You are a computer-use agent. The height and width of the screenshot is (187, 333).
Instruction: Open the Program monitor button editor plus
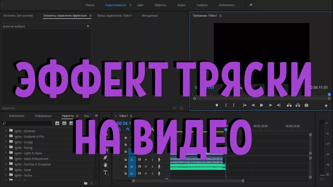(x=326, y=105)
